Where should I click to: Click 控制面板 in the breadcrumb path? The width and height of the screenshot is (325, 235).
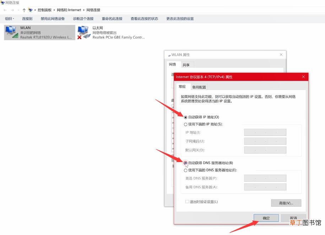click(44, 10)
